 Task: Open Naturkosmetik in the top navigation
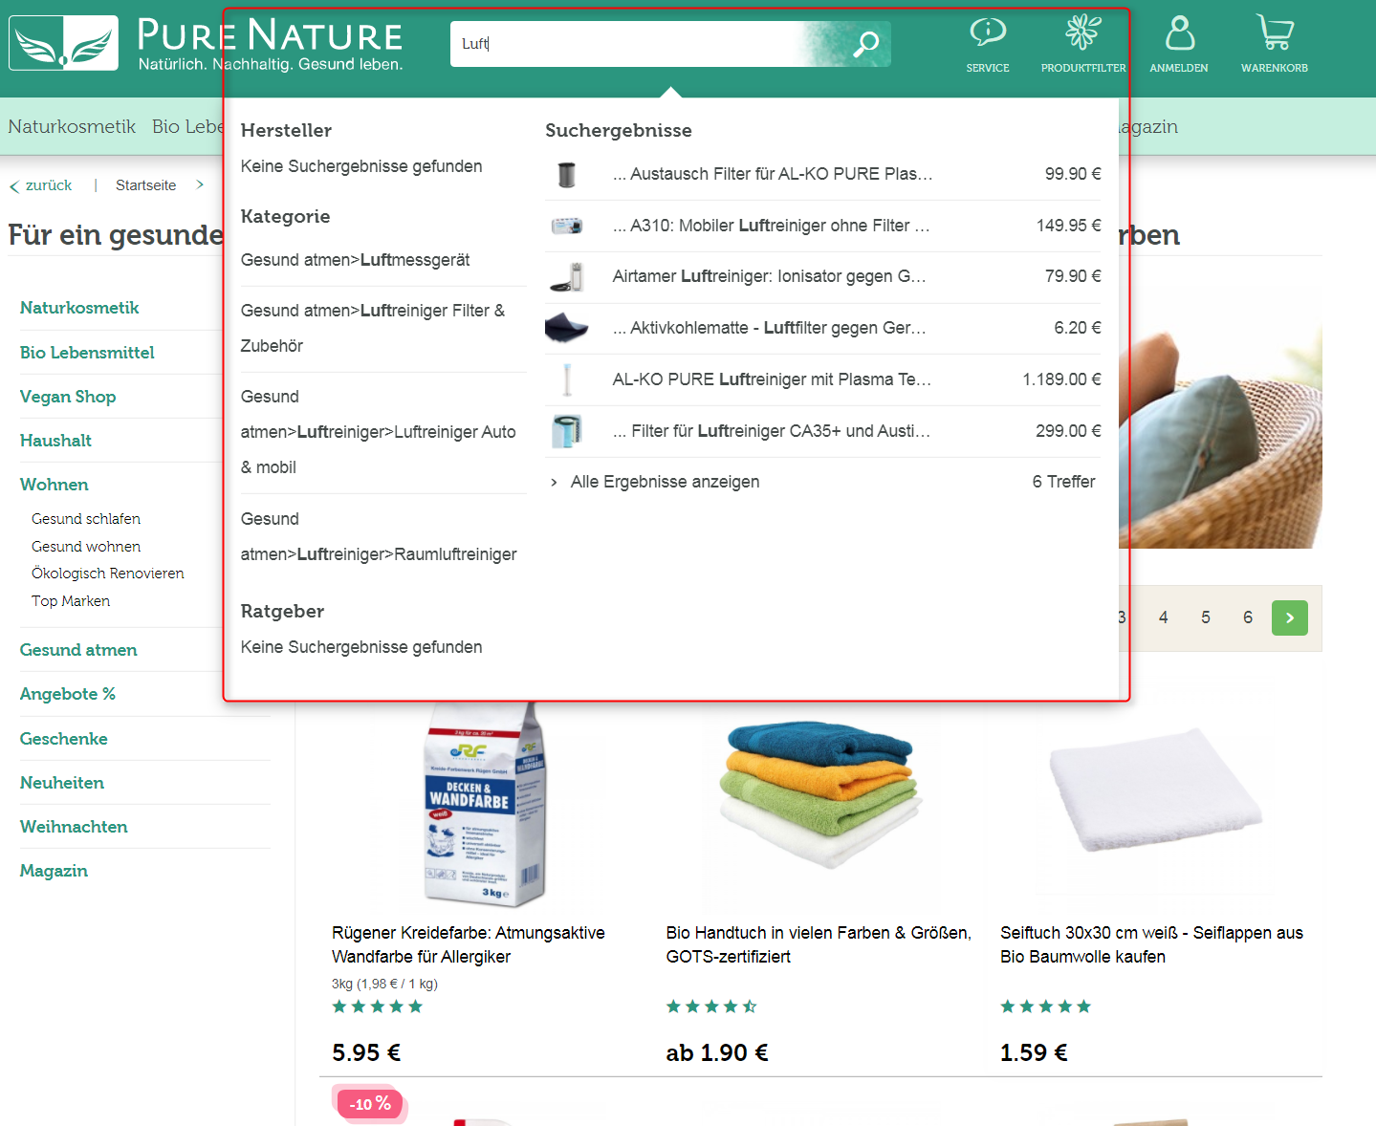(72, 126)
